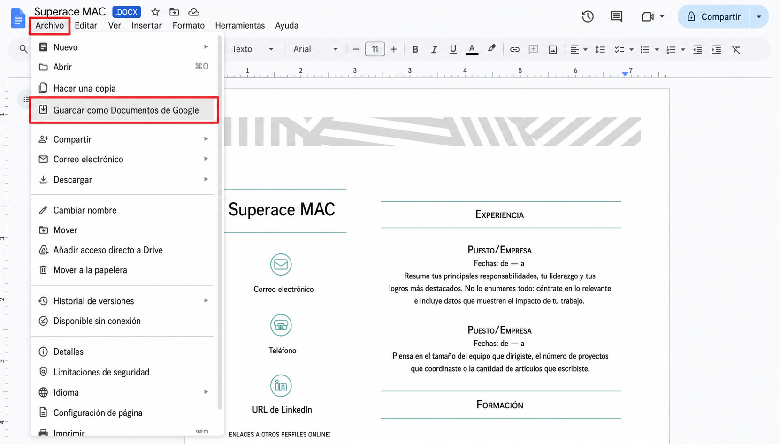Open line spacing options
The image size is (780, 444).
600,49
